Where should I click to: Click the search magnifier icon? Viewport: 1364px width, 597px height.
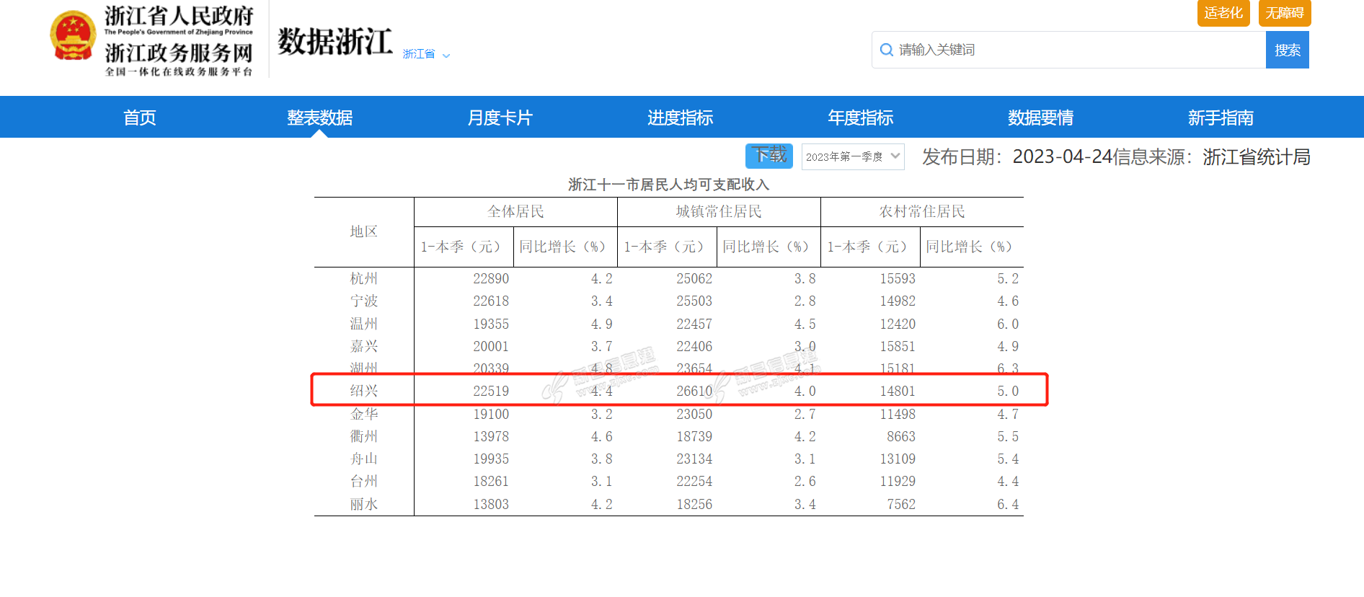coord(886,50)
